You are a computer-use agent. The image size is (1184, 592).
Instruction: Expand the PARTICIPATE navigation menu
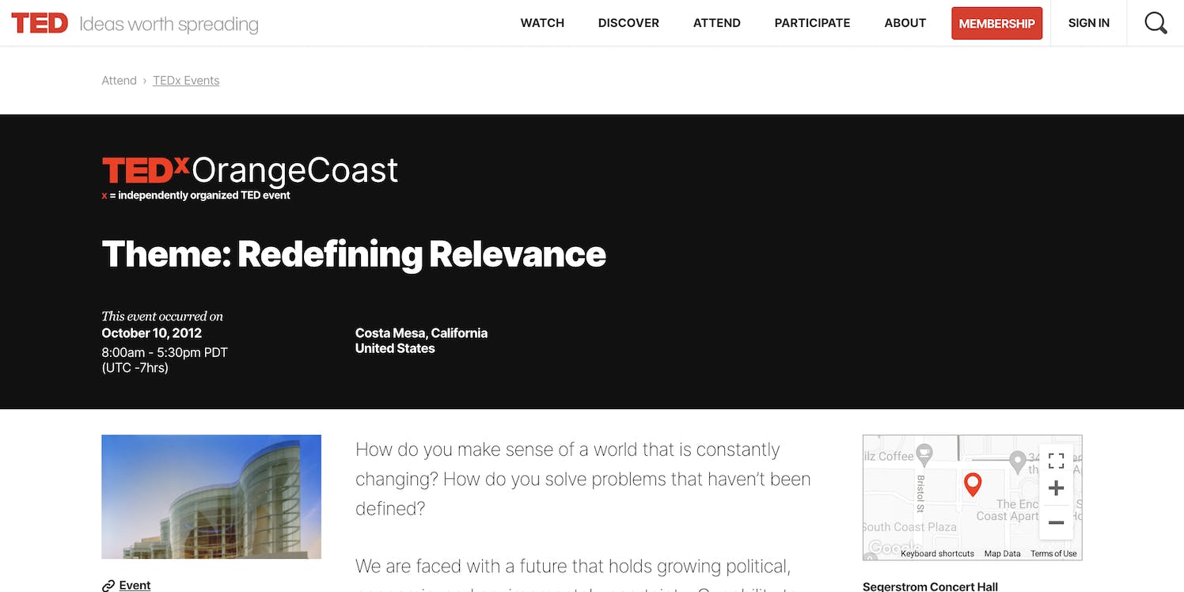coord(812,23)
